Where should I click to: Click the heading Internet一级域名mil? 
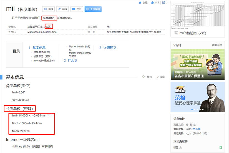pos(23,140)
